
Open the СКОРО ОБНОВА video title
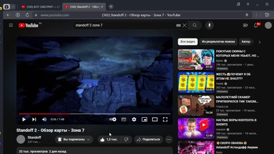237,145
